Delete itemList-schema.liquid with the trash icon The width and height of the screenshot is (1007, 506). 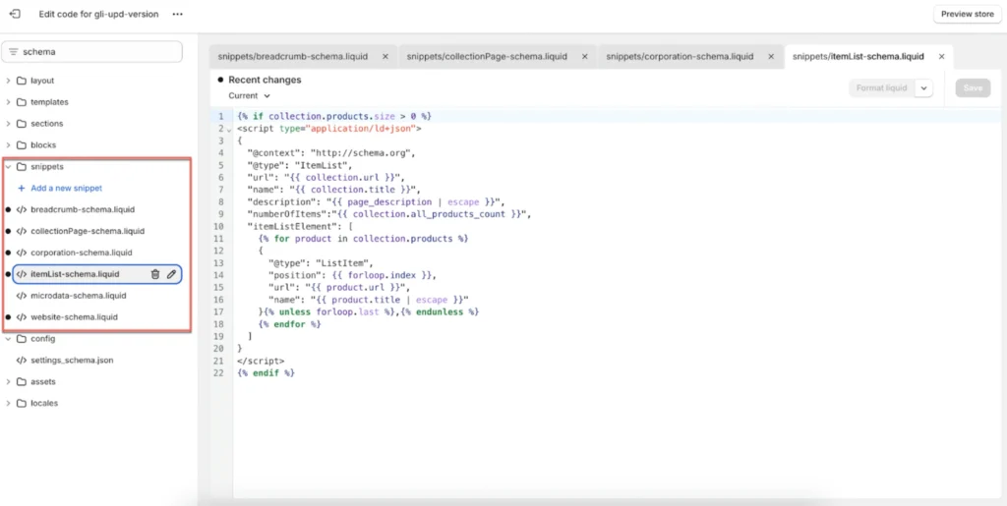tap(154, 274)
